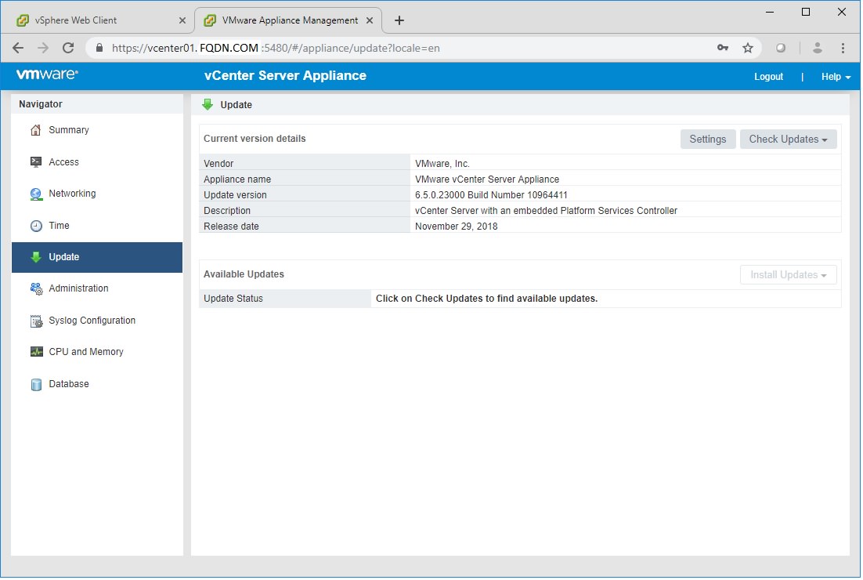Select the CPU and Memory chart icon
863x580 pixels.
click(x=36, y=353)
